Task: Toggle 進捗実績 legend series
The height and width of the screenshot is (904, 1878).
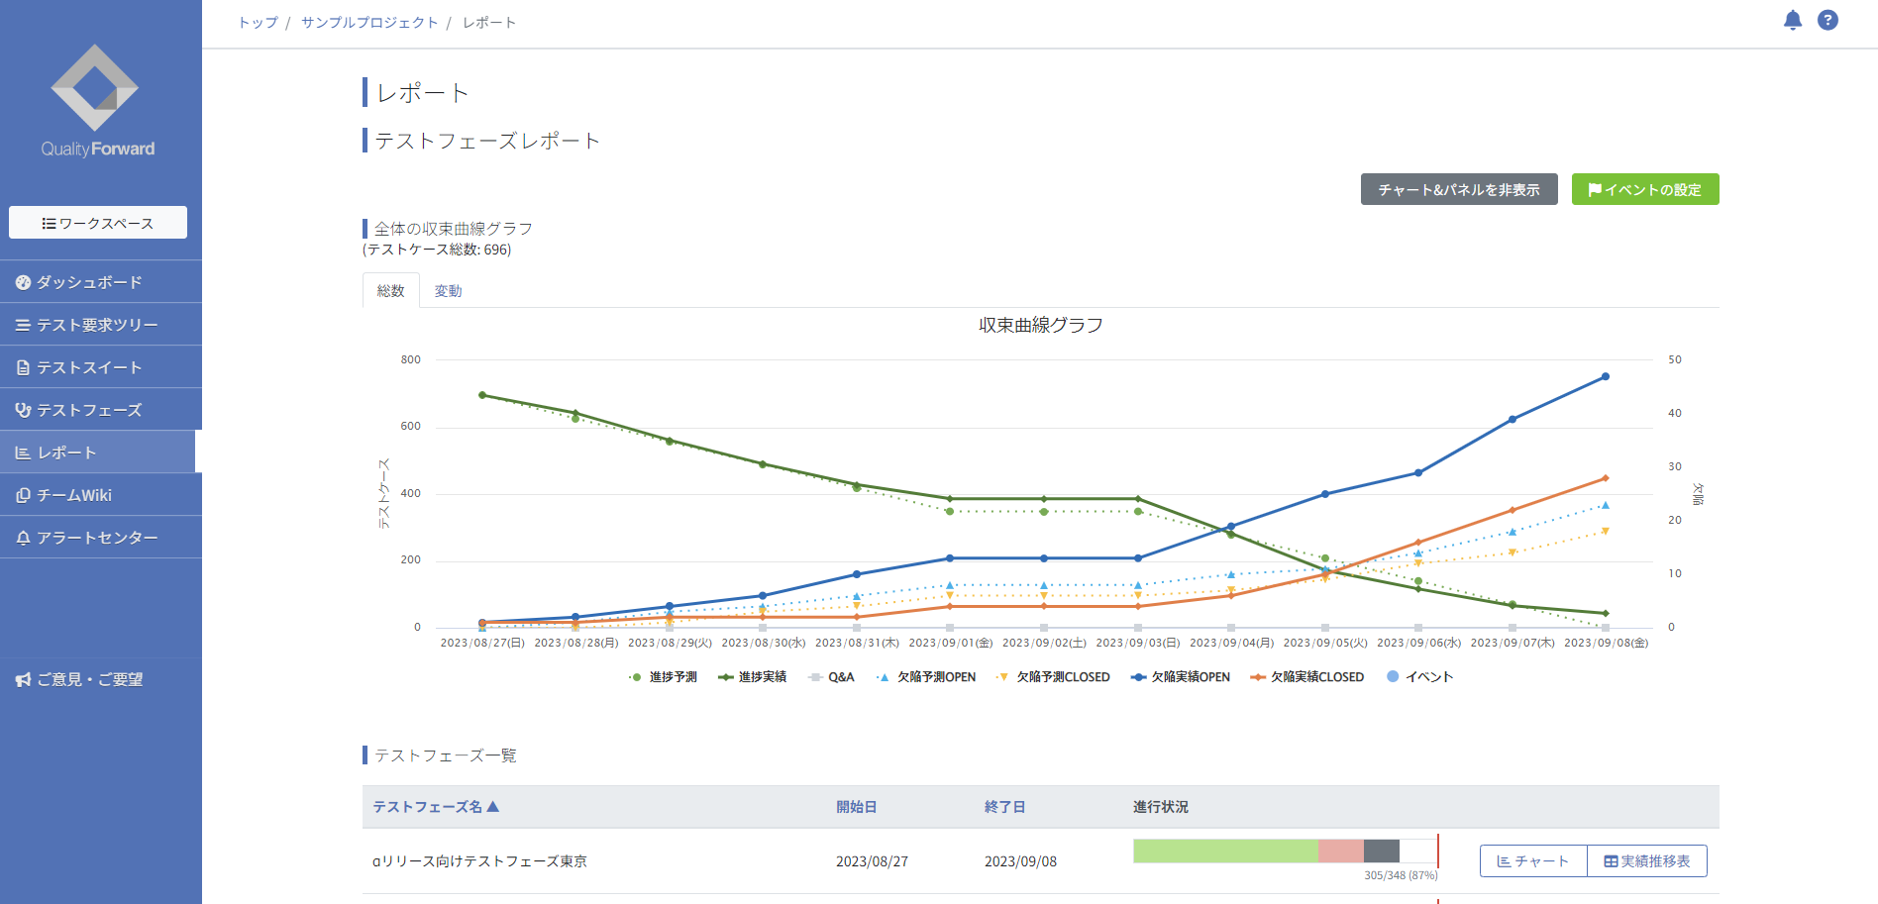Action: click(752, 677)
